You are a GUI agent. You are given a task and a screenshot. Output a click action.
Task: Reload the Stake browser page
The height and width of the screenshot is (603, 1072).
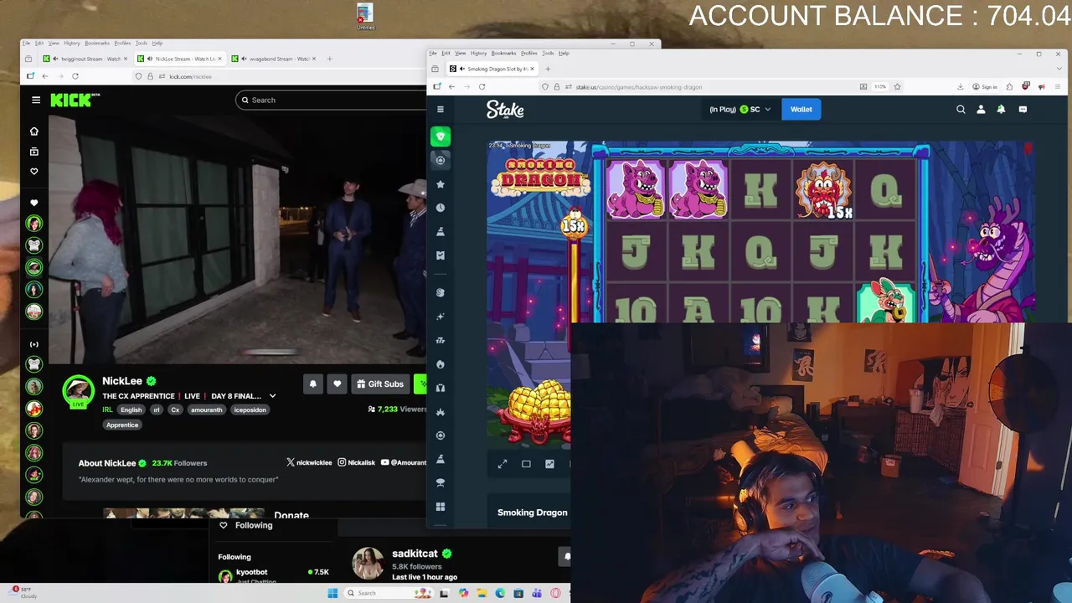482,86
